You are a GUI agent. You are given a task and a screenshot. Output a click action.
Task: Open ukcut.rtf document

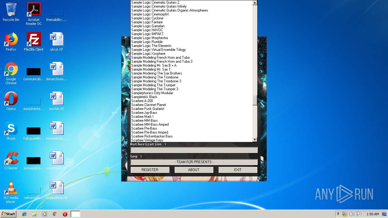56,42
